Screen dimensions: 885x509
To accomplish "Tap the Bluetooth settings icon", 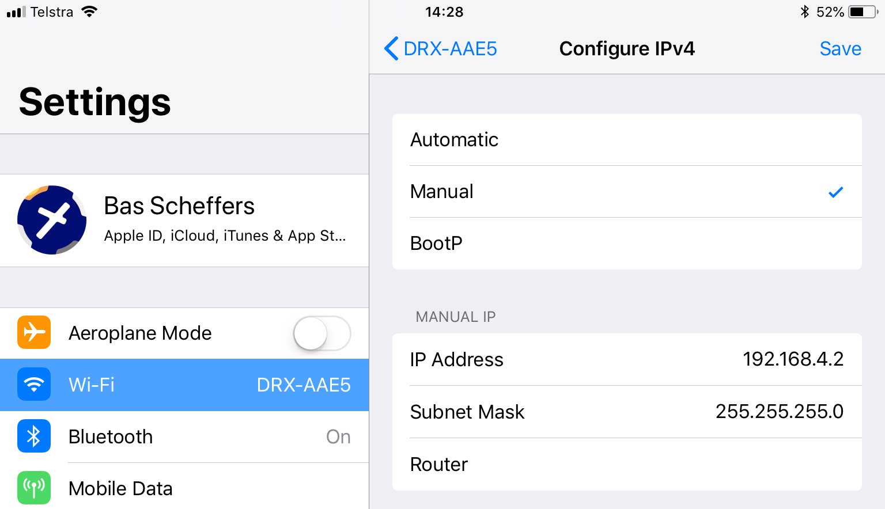I will [x=34, y=436].
